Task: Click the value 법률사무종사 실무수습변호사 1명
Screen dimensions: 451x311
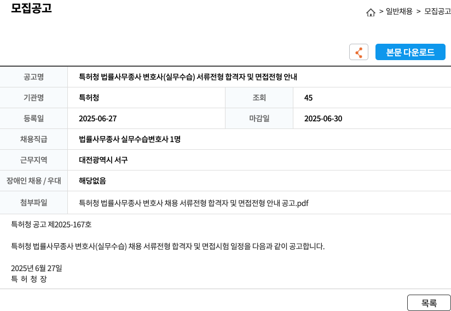Action: tap(130, 139)
